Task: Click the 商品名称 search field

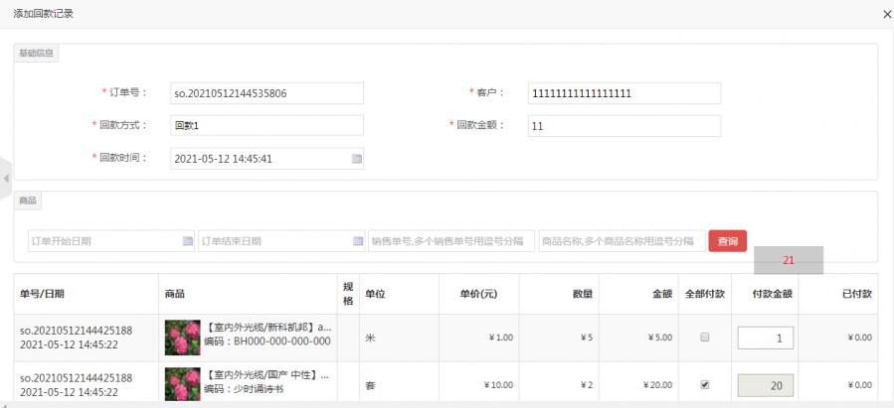Action: pos(620,241)
